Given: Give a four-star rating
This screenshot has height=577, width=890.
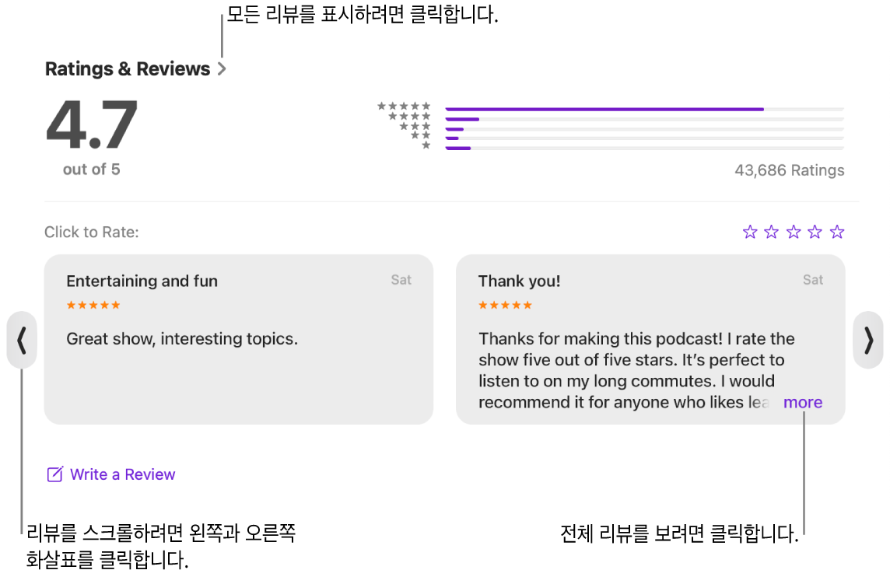Looking at the screenshot, I should pos(815,232).
